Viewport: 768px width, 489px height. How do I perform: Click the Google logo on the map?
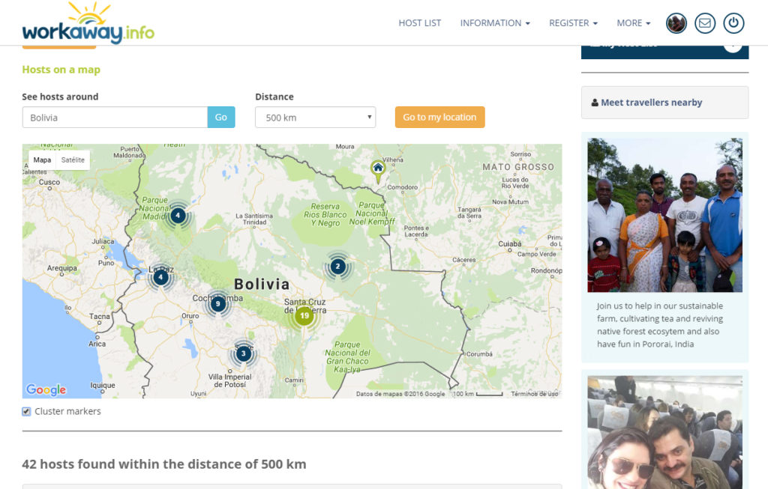pyautogui.click(x=46, y=389)
